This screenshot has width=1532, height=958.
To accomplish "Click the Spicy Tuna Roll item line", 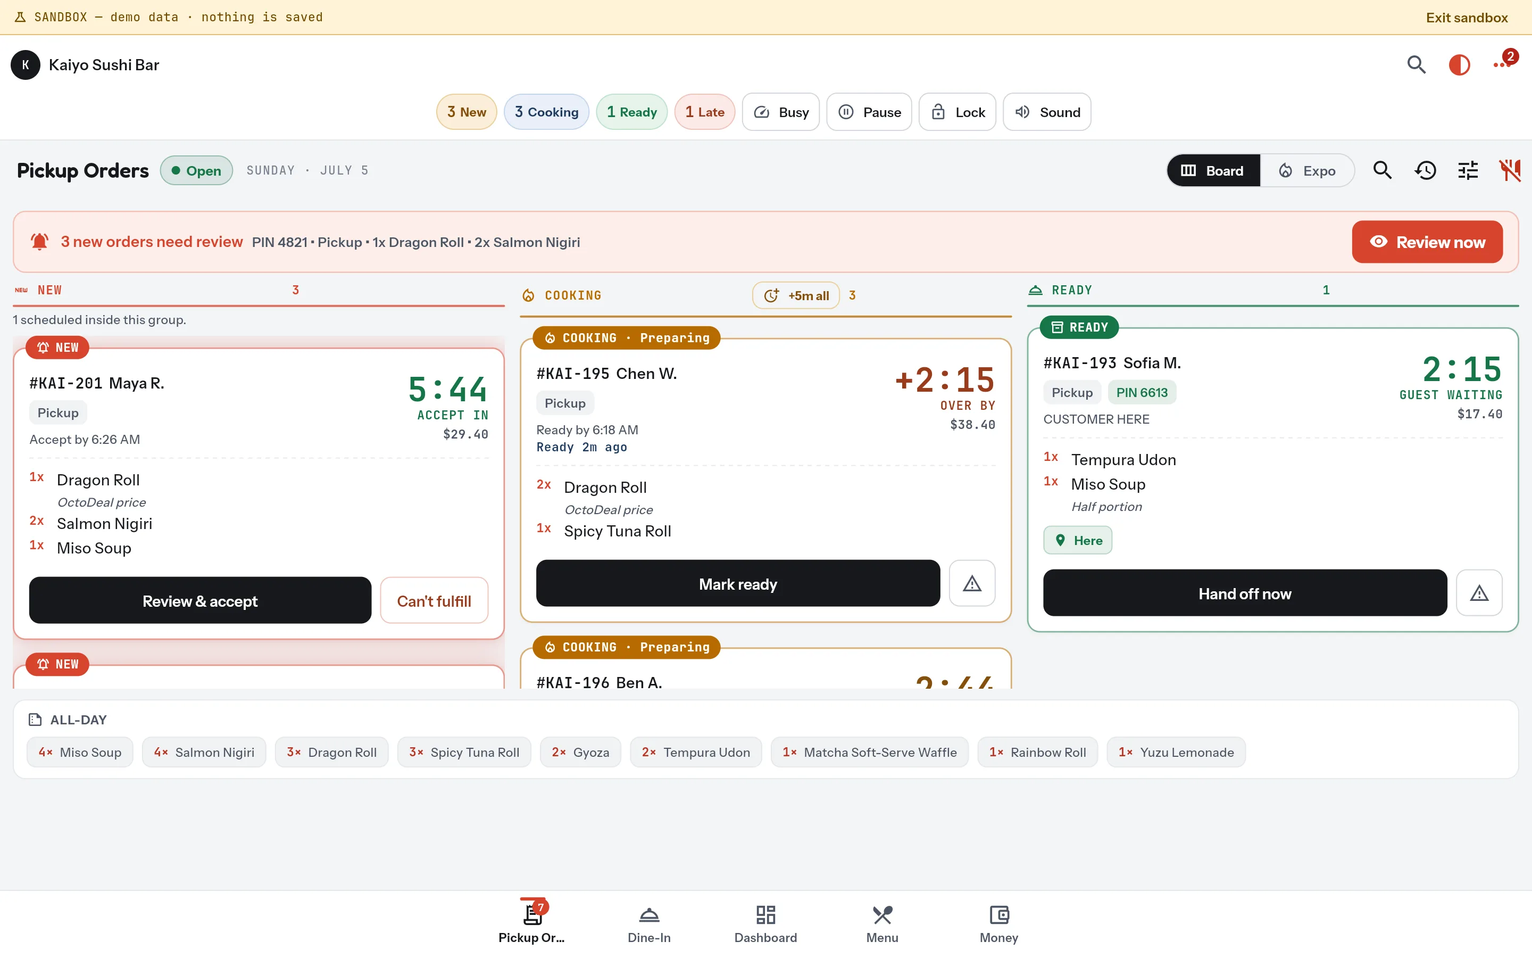I will pos(617,531).
